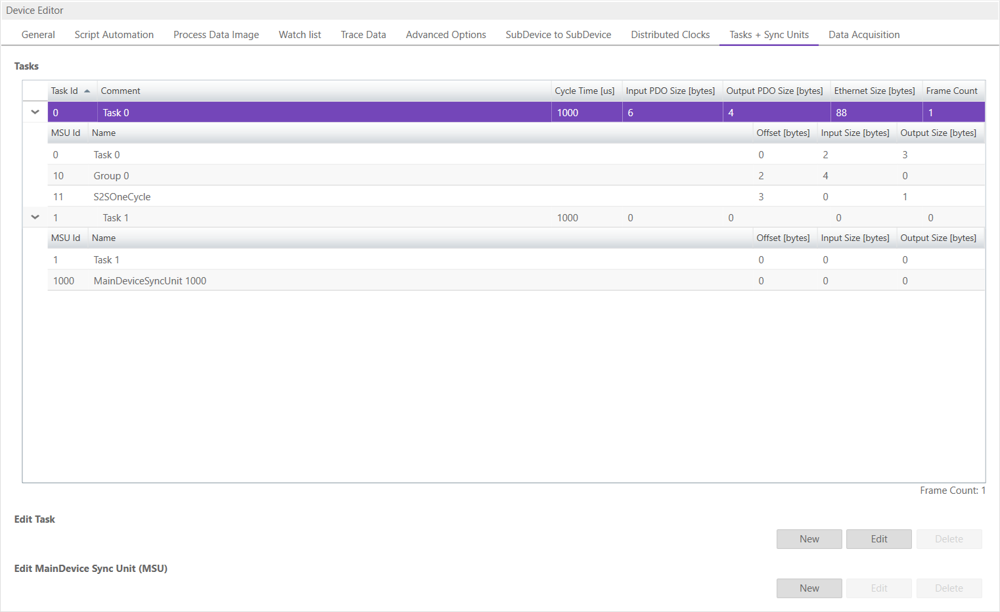Open the Advanced Options tab
Screen dimensions: 1000x612
pos(445,35)
